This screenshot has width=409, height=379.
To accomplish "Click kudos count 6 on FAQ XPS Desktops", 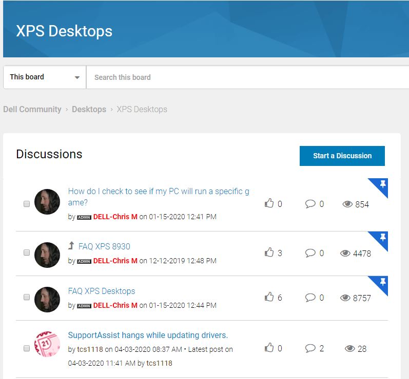I will (280, 298).
